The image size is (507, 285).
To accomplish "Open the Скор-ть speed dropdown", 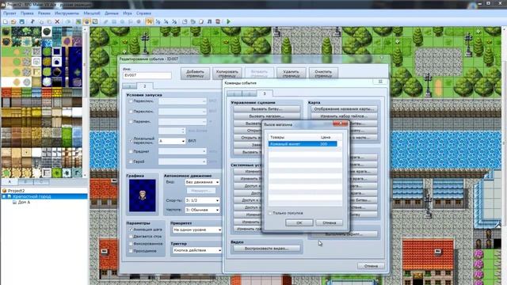I will pos(202,200).
